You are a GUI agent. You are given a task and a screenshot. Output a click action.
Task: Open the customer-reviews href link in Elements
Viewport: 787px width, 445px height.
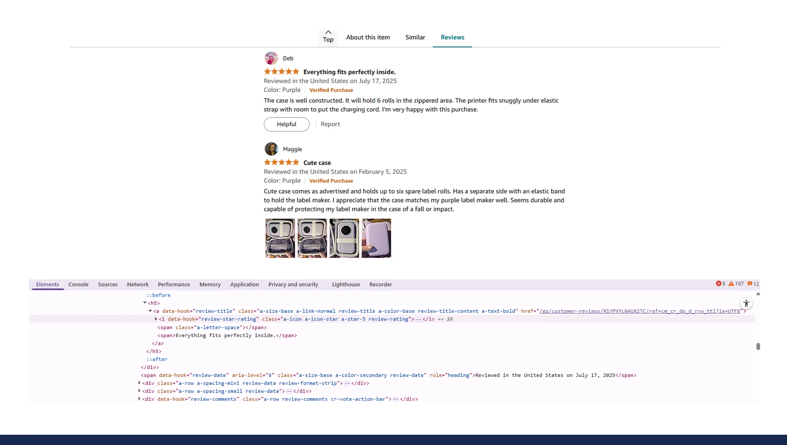[x=639, y=311]
